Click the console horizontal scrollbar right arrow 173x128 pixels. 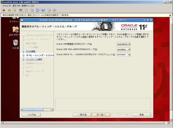pos(168,123)
